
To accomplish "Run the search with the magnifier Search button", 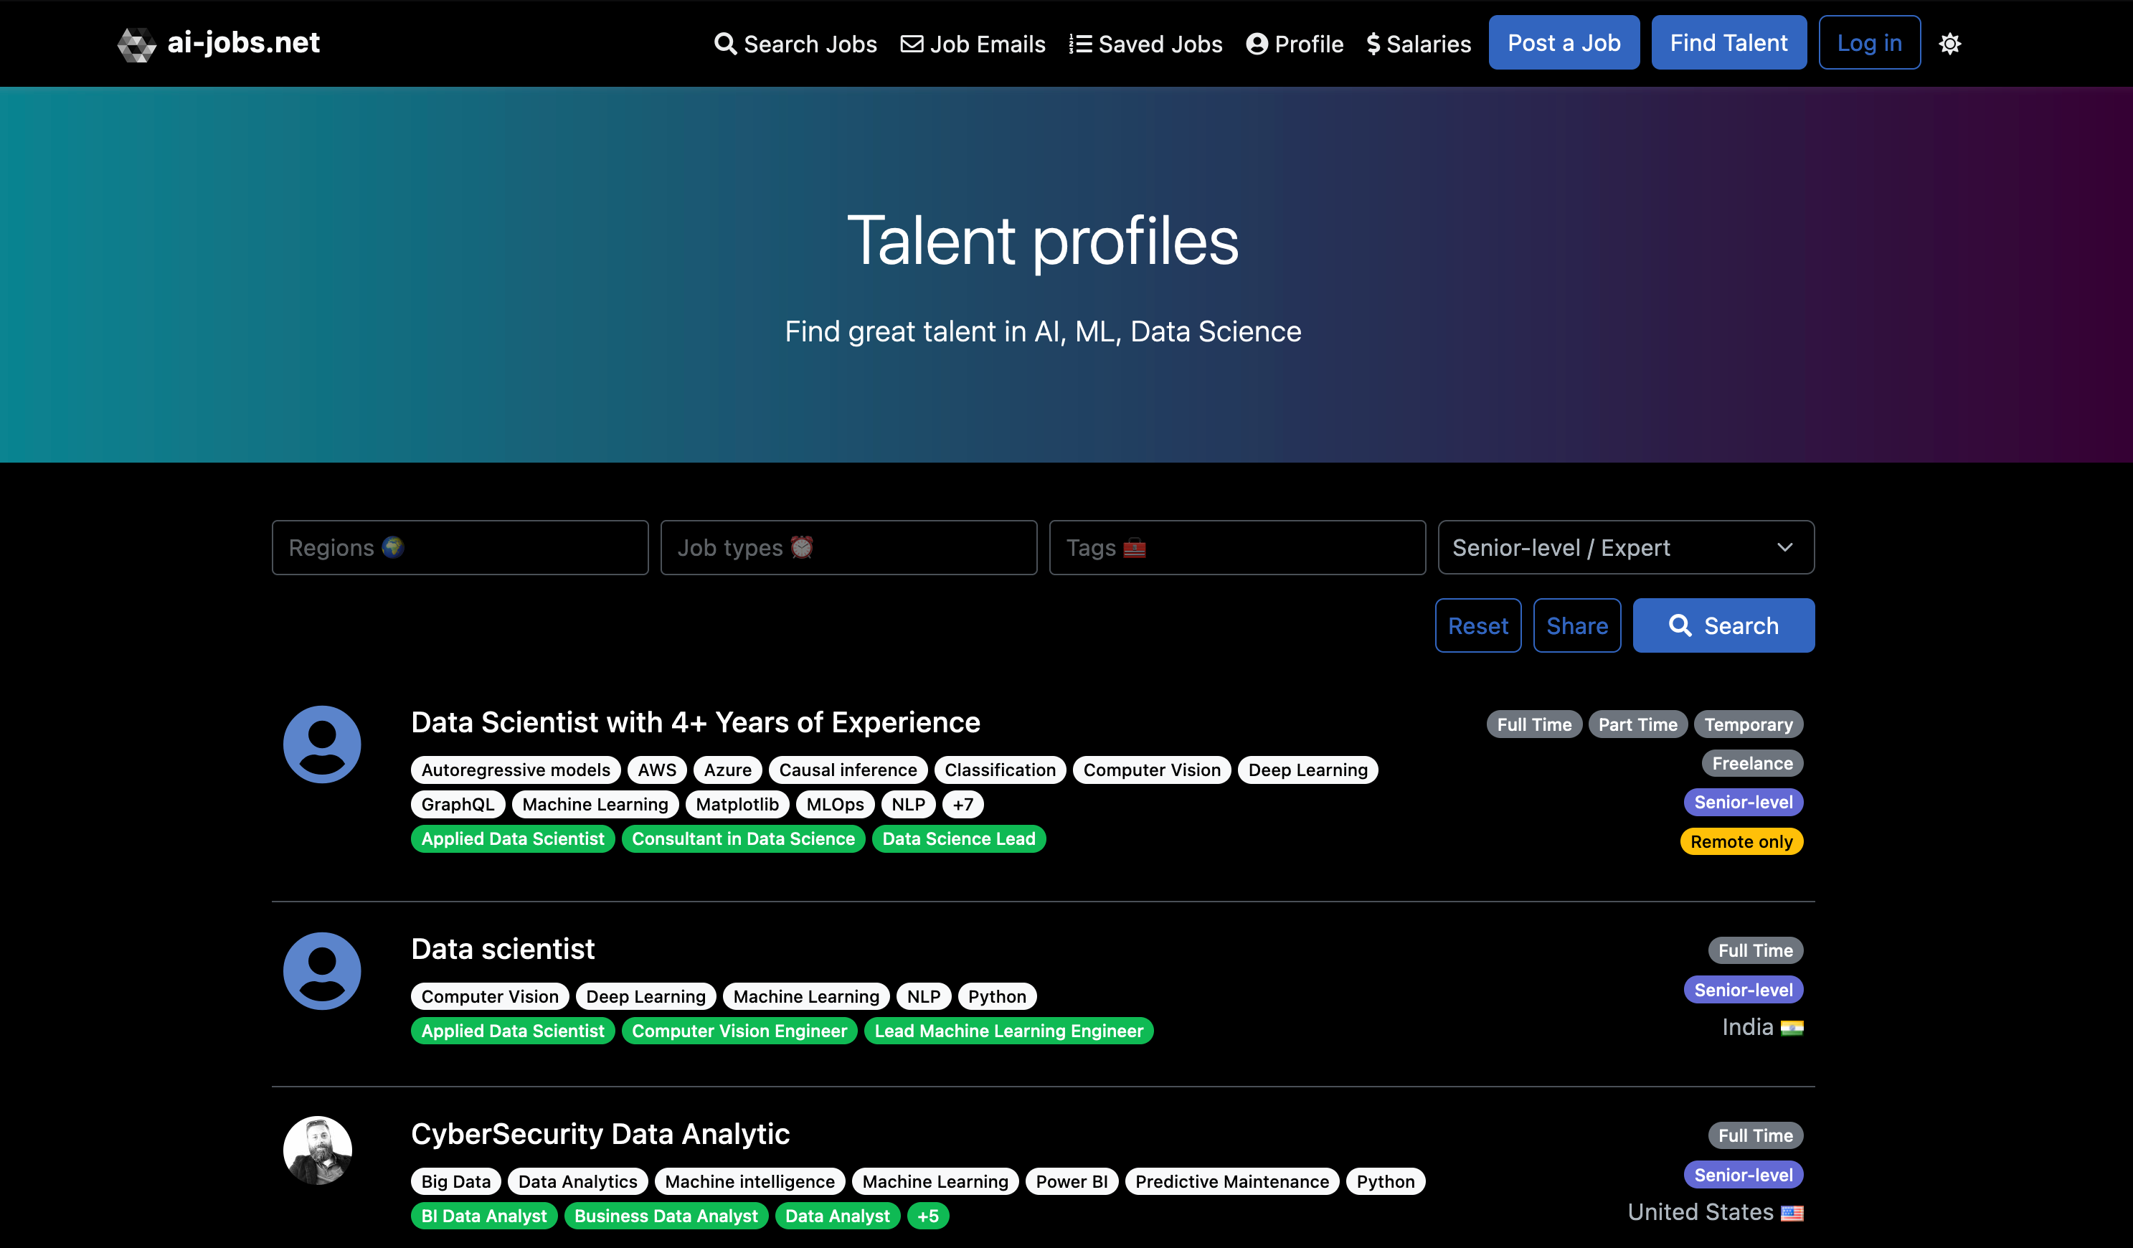I will pyautogui.click(x=1723, y=625).
